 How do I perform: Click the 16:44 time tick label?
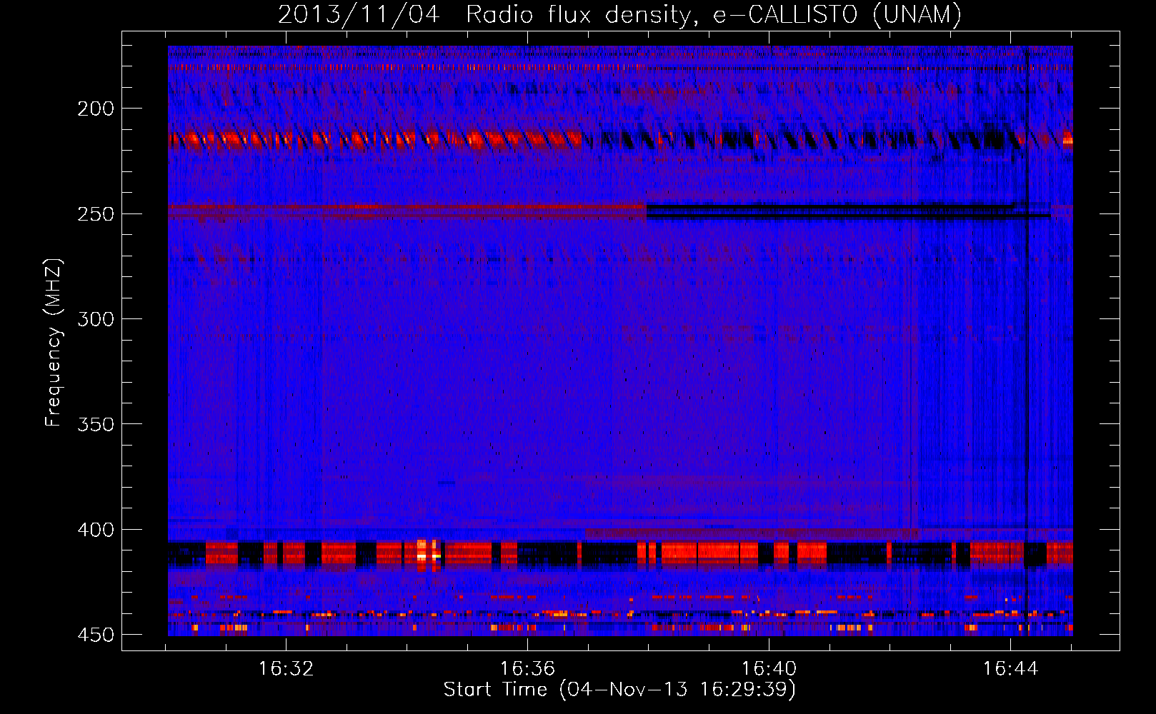(1011, 669)
